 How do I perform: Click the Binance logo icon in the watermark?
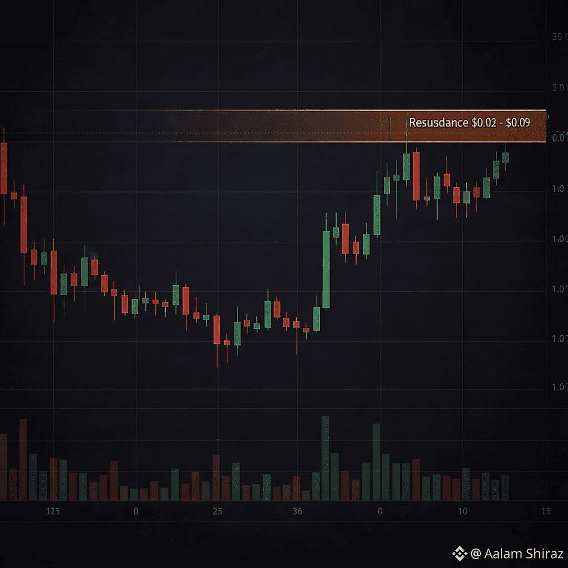[x=459, y=553]
